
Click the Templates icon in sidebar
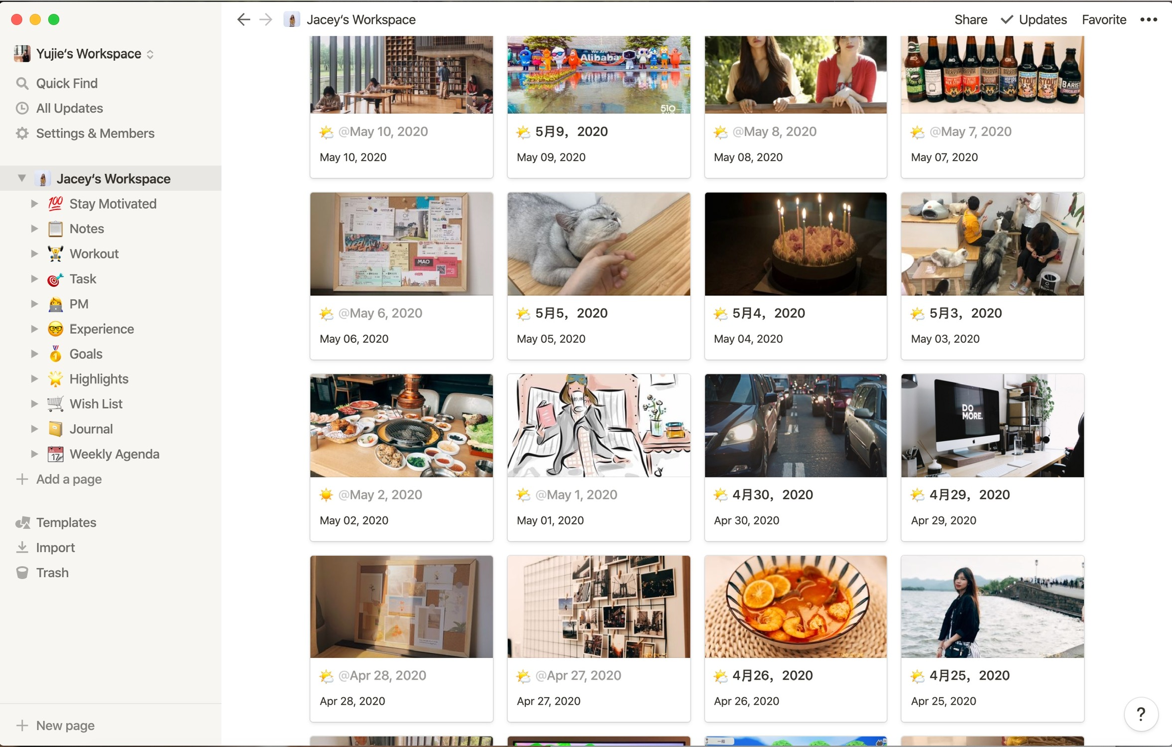coord(23,522)
